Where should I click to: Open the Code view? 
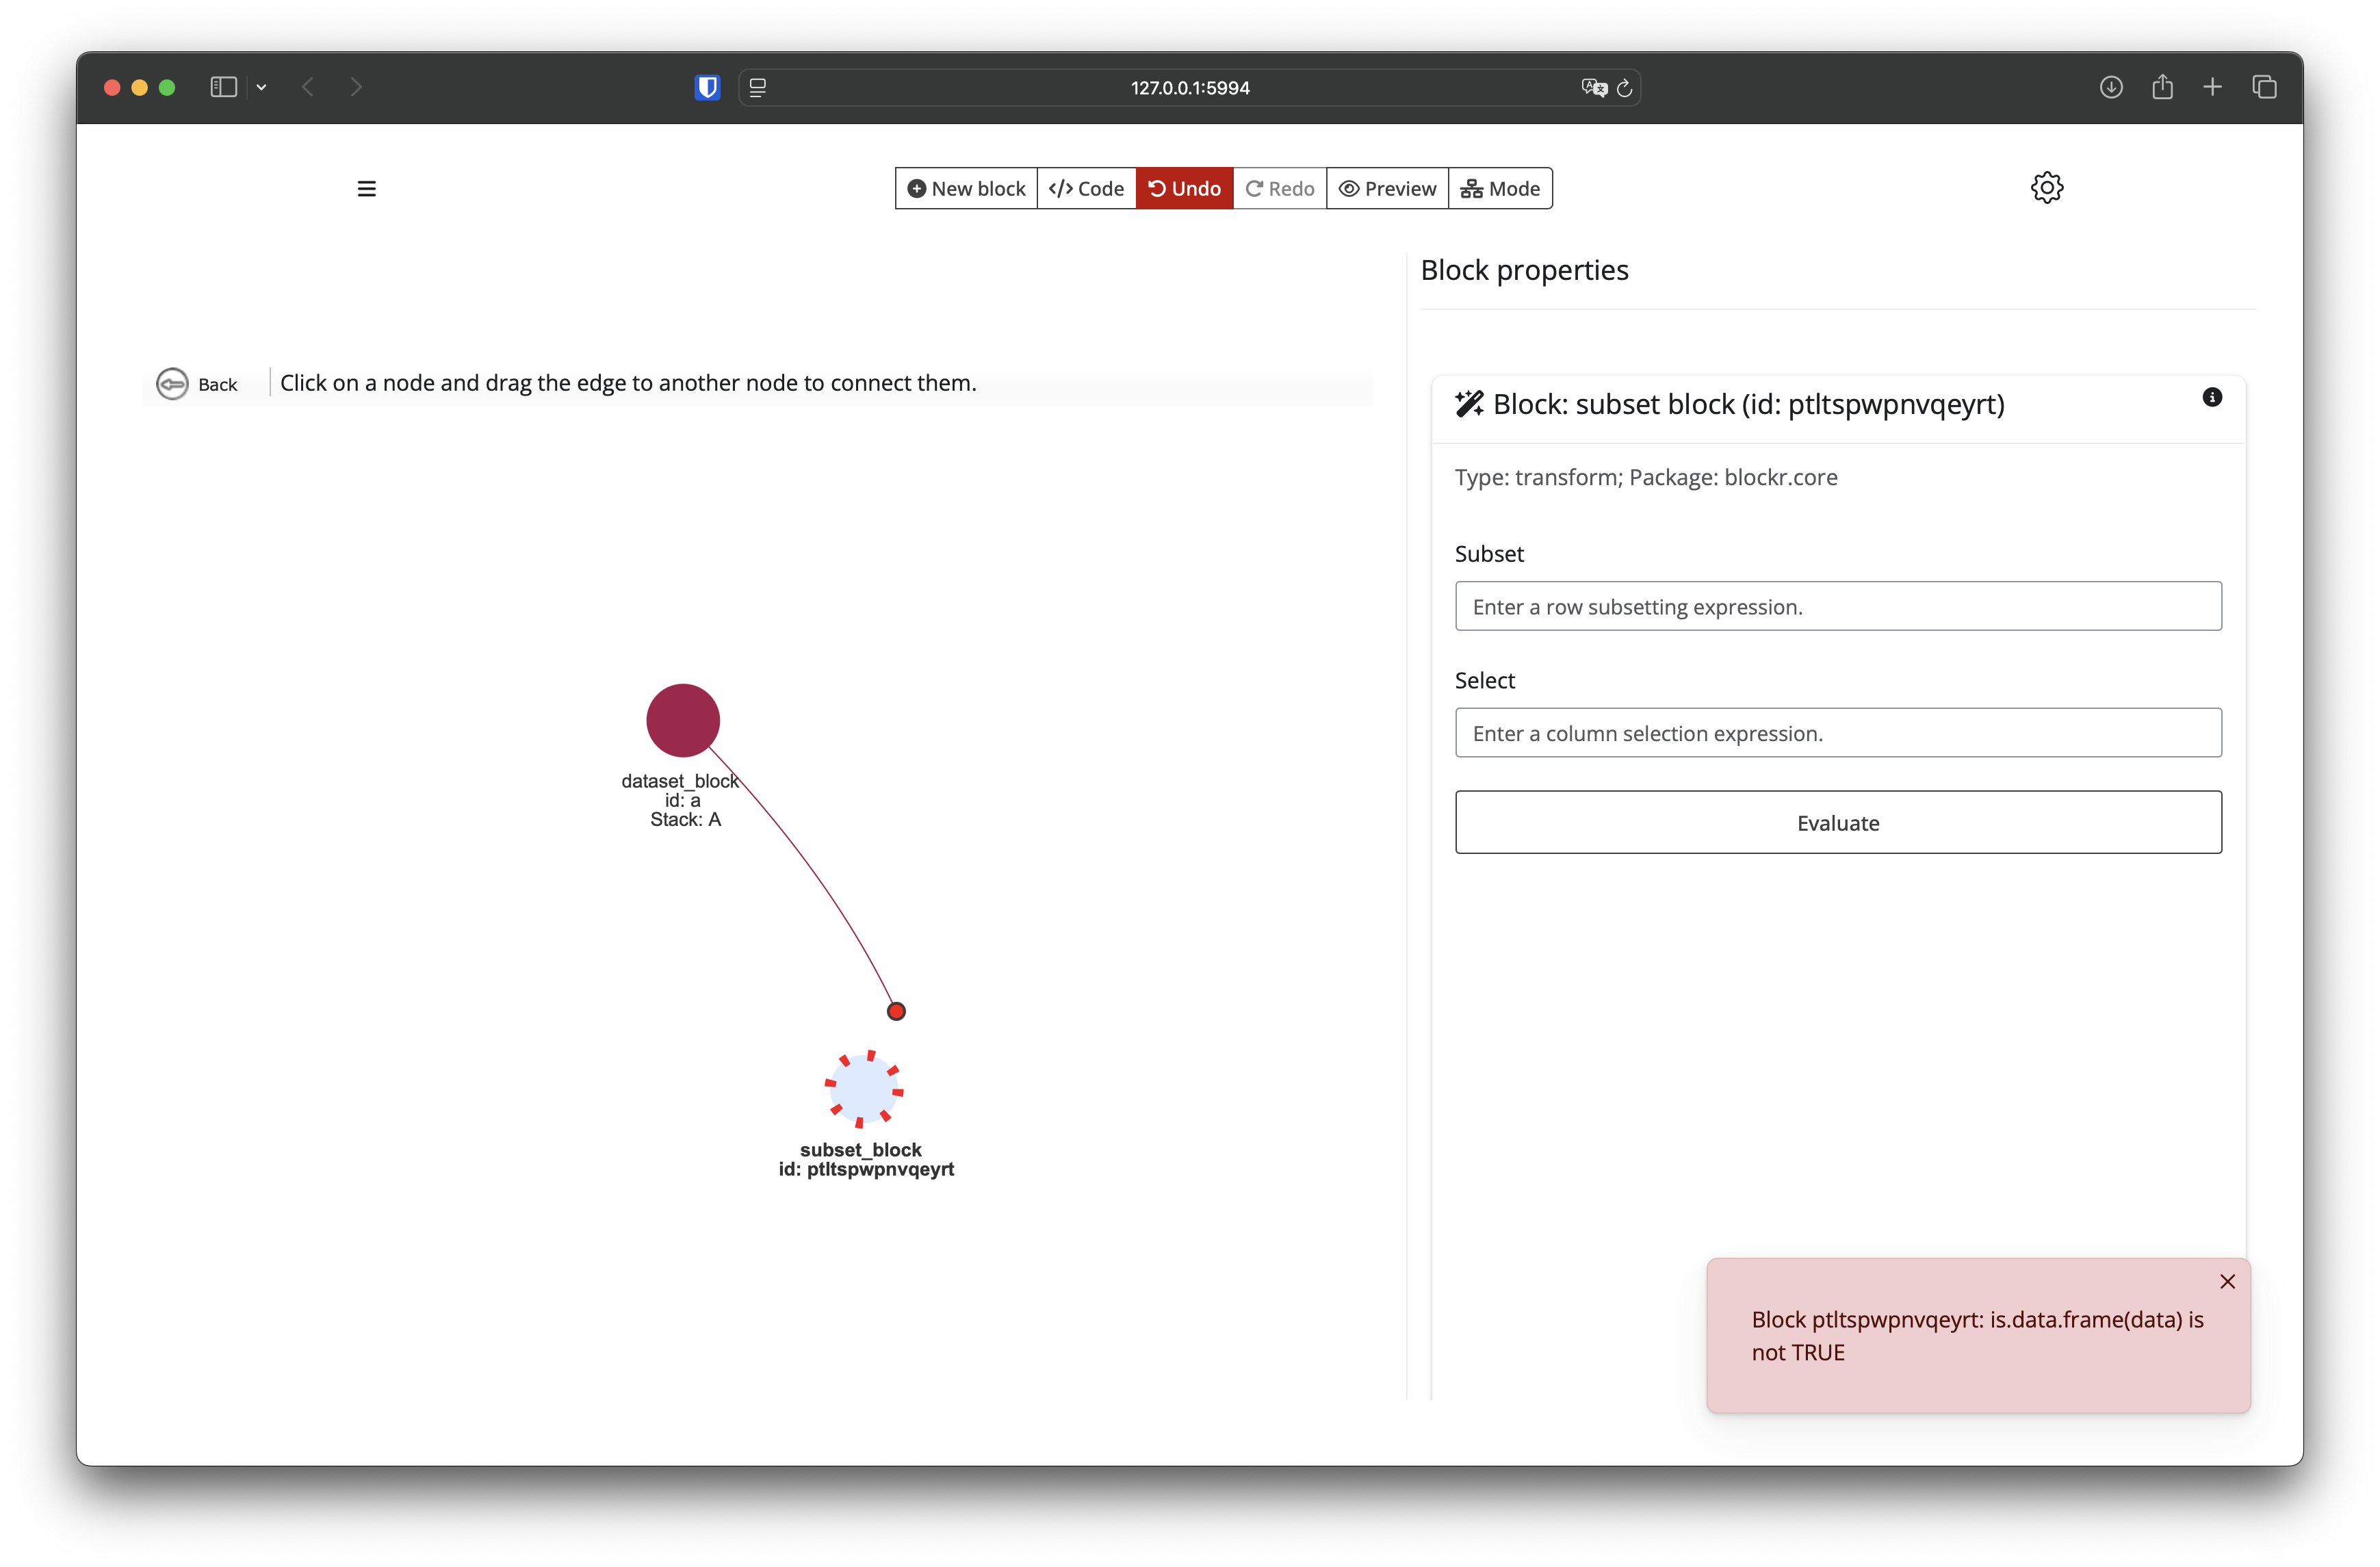click(1086, 189)
